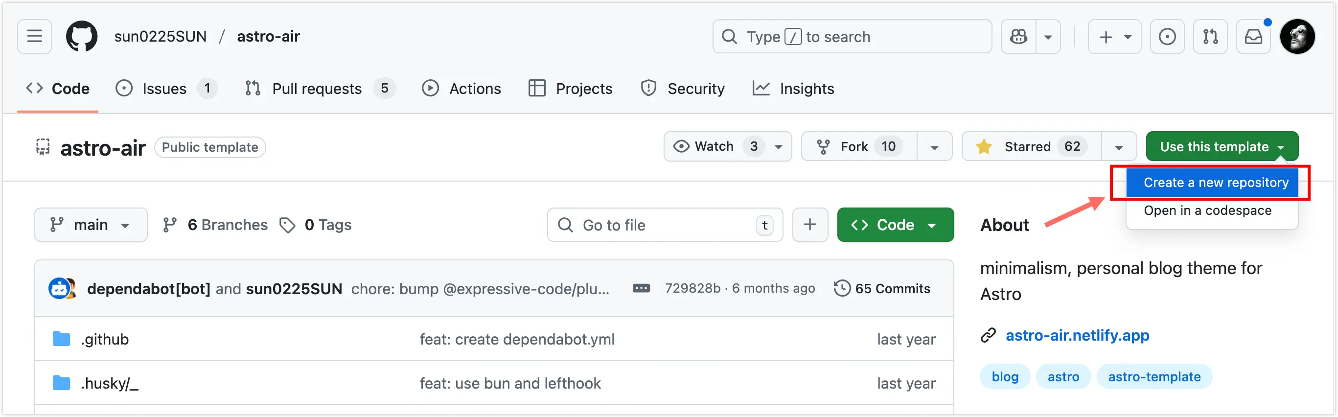Expand the Copilot dropdown arrow

[x=1048, y=36]
